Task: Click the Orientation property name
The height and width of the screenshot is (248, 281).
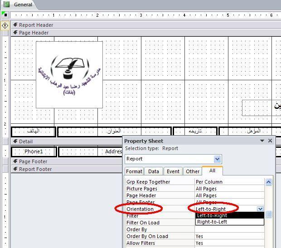Action: (x=140, y=209)
